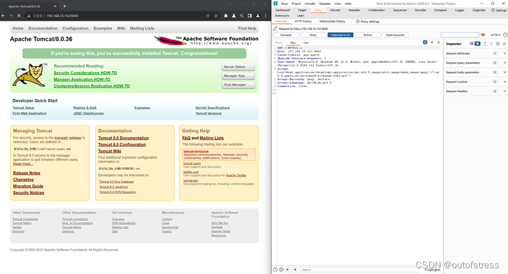Click the Chrome address bar URL
The width and height of the screenshot is (508, 274).
pos(62,15)
